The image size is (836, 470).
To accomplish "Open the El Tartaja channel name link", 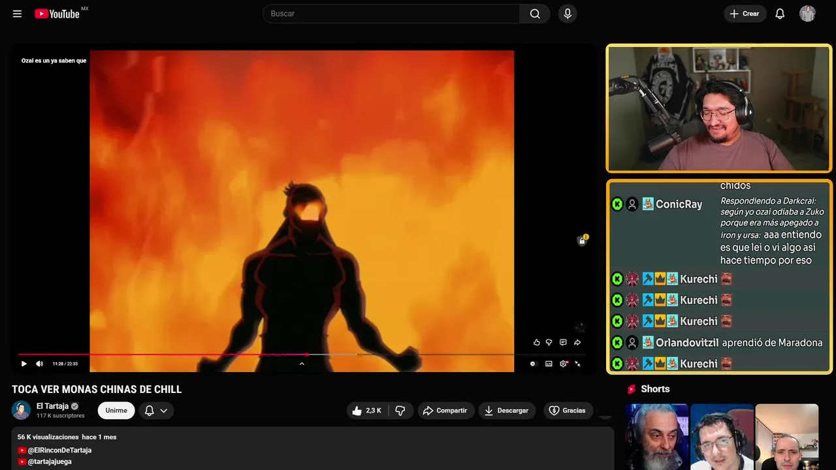I will (x=52, y=406).
